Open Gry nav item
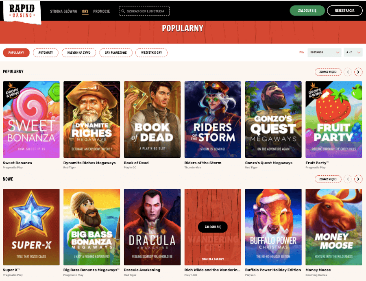The width and height of the screenshot is (366, 281). pyautogui.click(x=85, y=11)
